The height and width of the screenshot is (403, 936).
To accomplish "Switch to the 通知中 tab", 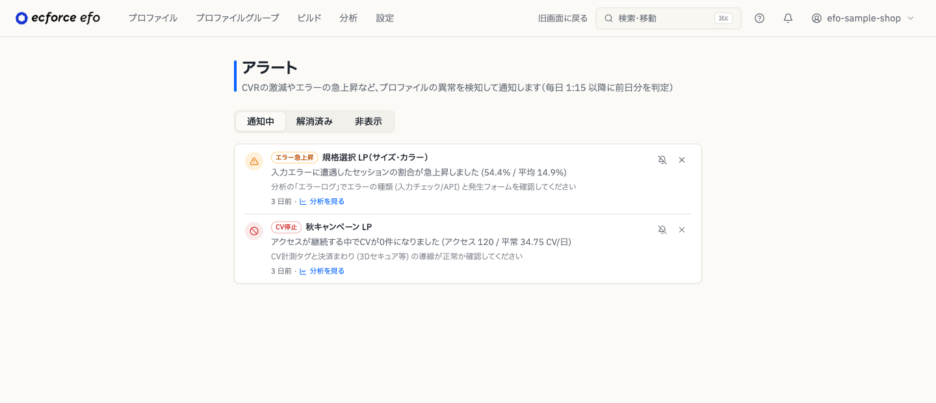I will click(261, 122).
